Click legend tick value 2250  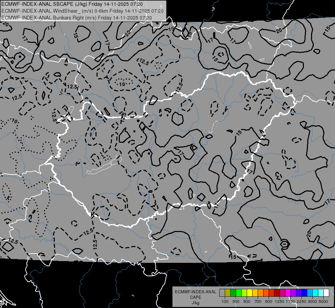[301, 301]
